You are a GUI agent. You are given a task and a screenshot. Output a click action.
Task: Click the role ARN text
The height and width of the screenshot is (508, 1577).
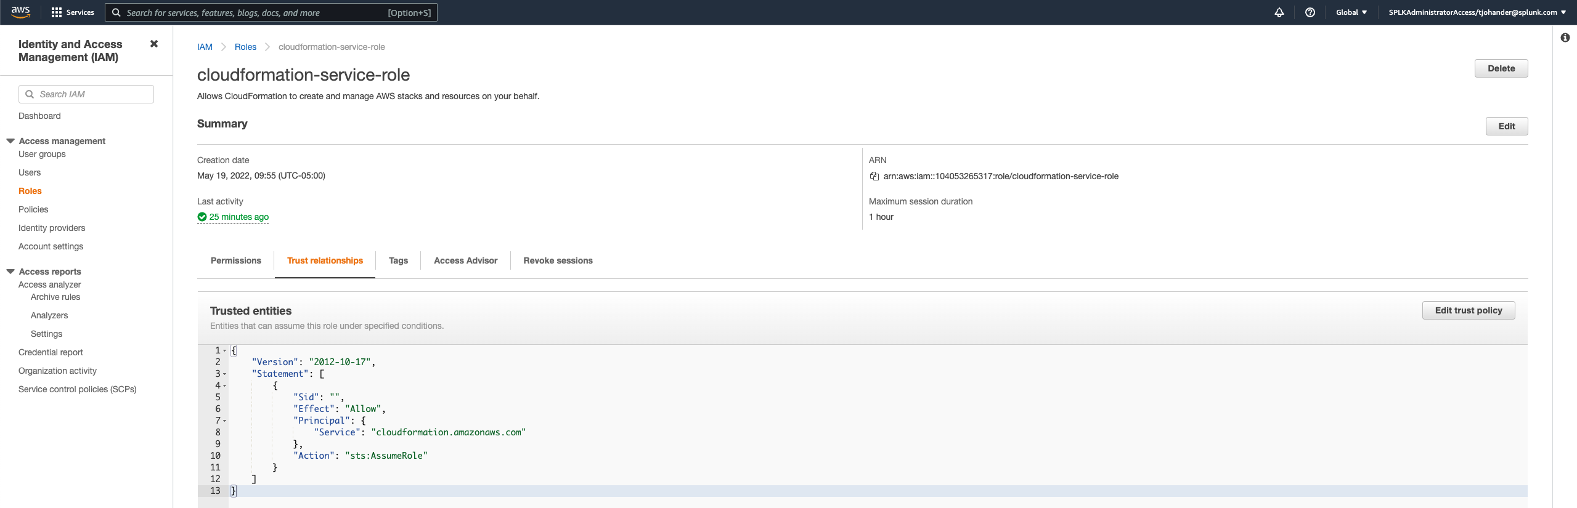[x=1001, y=176]
